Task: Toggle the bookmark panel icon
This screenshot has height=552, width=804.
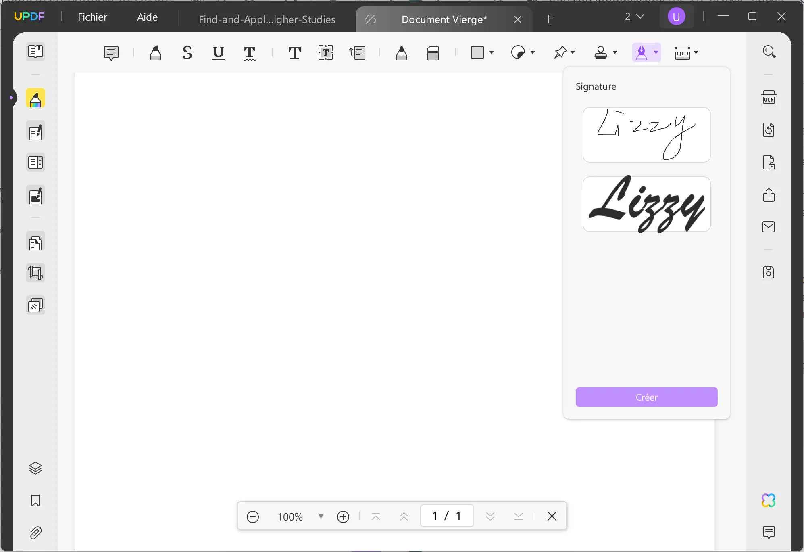Action: (35, 500)
